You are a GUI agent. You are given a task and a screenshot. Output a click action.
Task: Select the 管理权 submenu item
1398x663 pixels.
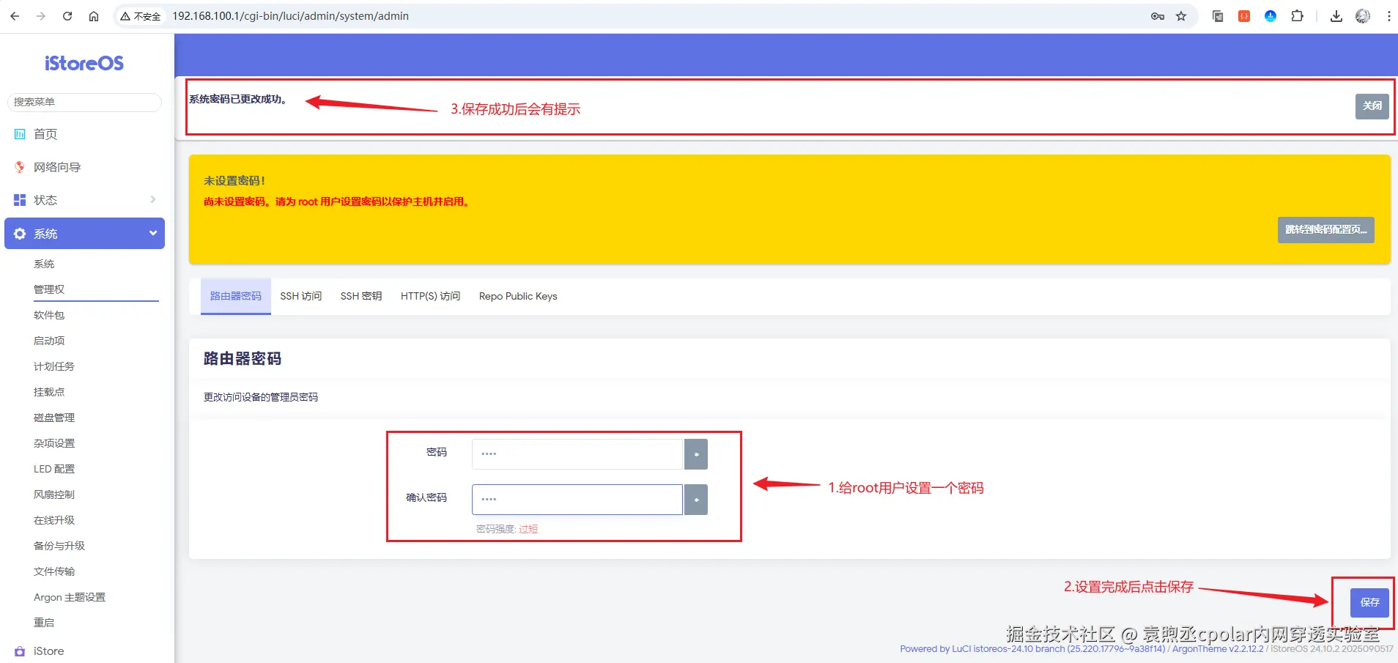tap(49, 289)
